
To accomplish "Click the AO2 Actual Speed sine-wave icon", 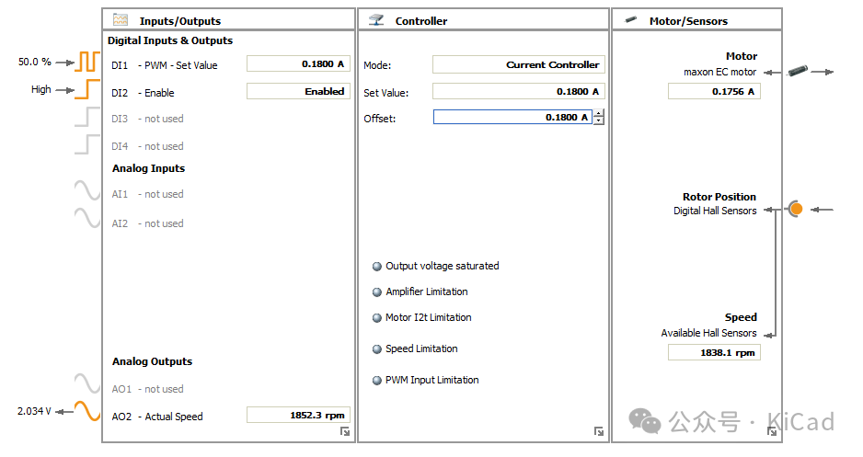I will click(87, 411).
